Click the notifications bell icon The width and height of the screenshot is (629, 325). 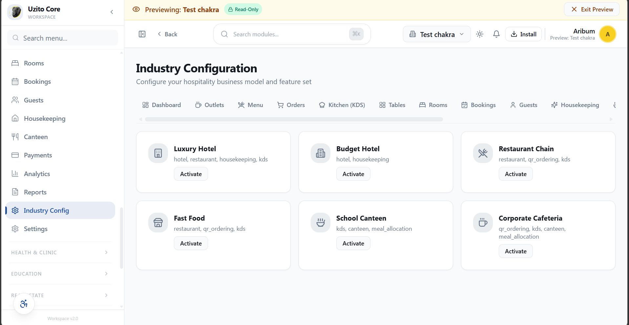point(496,34)
